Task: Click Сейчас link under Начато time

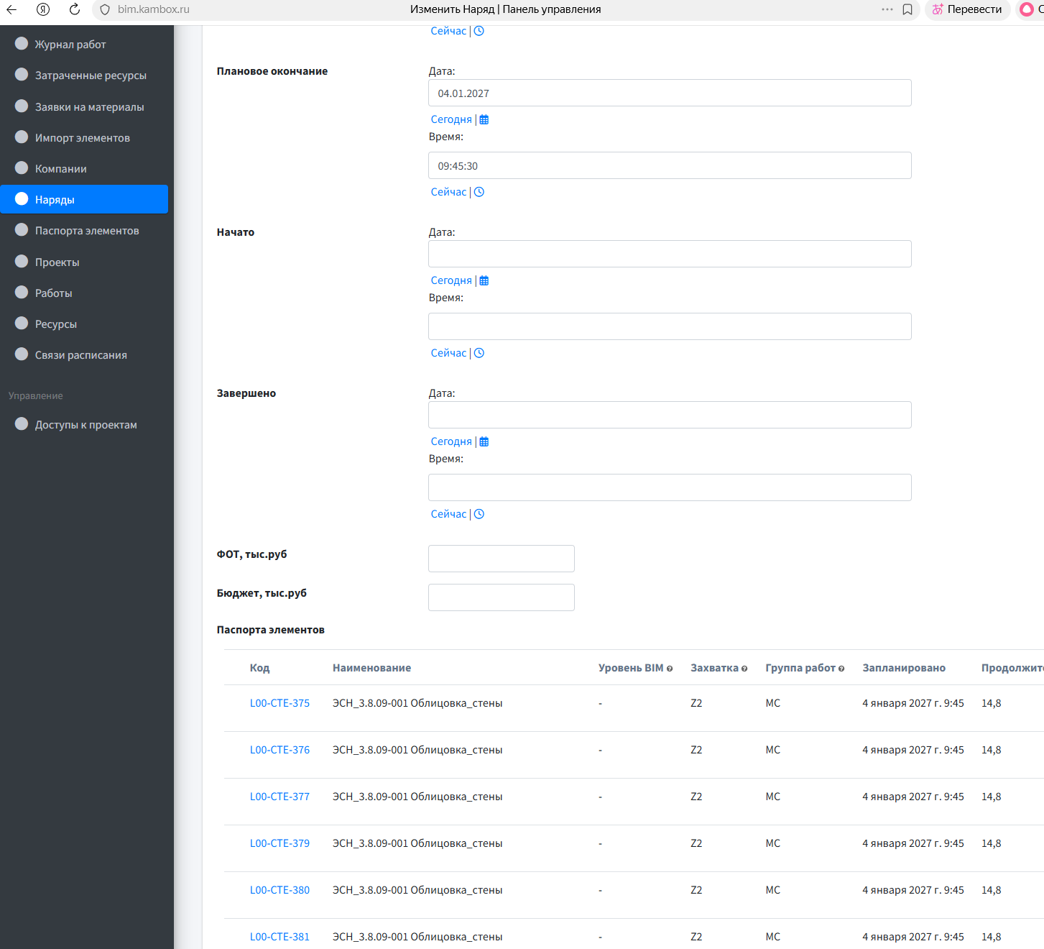Action: pyautogui.click(x=448, y=353)
